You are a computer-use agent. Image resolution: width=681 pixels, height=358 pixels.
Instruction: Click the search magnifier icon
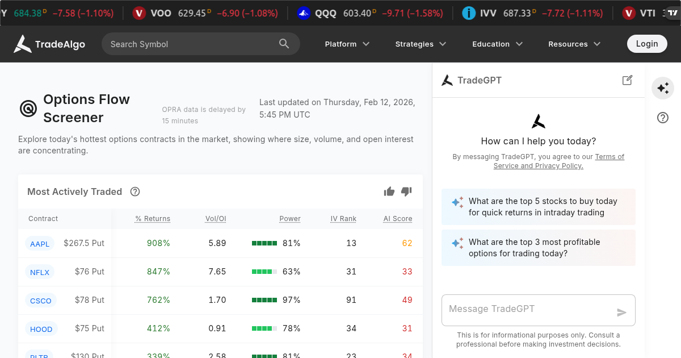(x=284, y=44)
